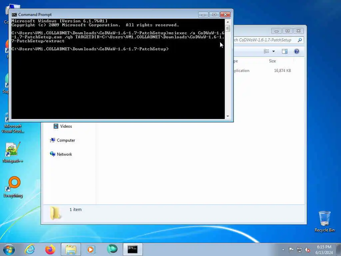Click the "1 item" status text in Explorer

click(76, 209)
